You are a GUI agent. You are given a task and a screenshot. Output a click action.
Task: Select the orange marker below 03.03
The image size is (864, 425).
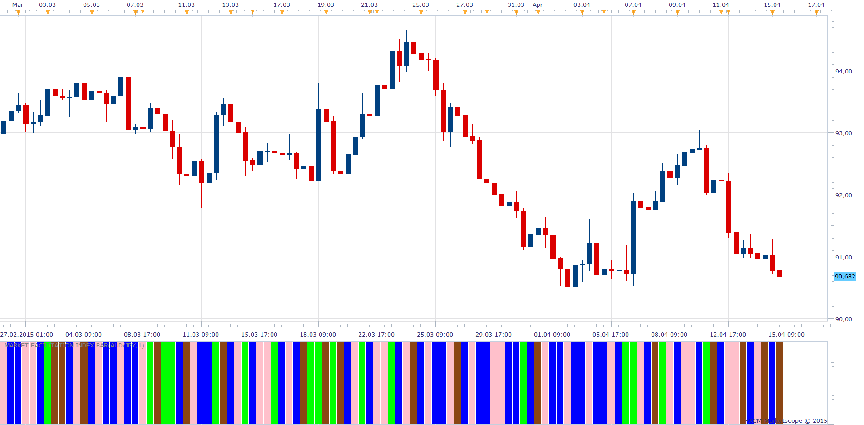[x=48, y=12]
